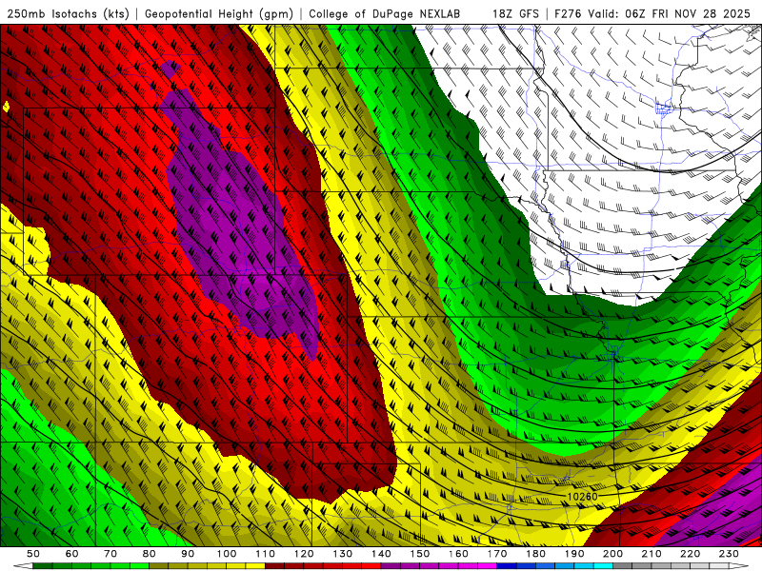Click the '140' value on the legend scale
The width and height of the screenshot is (762, 571).
pyautogui.click(x=381, y=554)
